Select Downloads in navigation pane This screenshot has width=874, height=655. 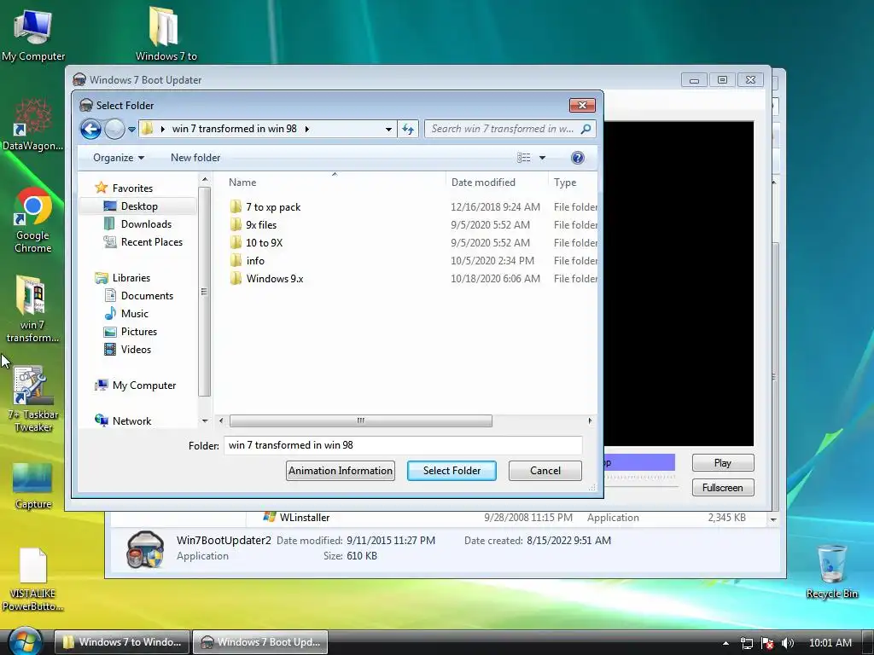(146, 224)
